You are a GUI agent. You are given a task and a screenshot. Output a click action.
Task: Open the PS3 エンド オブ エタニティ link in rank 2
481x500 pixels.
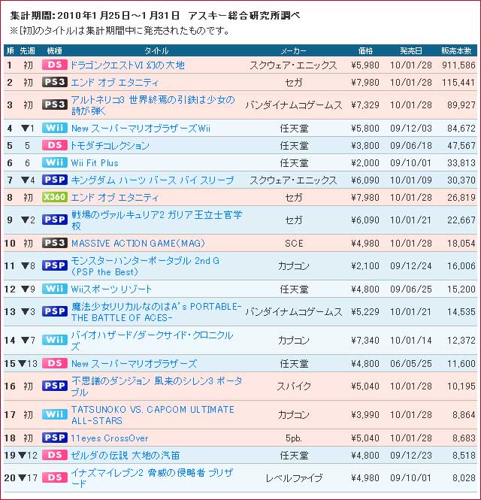point(114,83)
